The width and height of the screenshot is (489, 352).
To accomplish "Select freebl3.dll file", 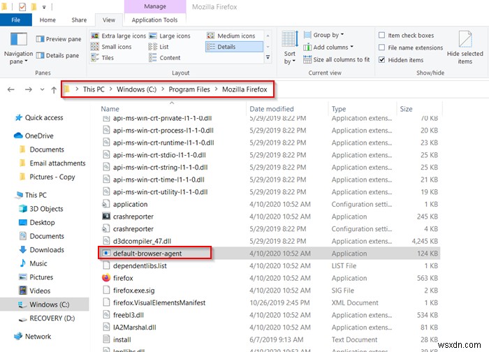I will 128,315.
